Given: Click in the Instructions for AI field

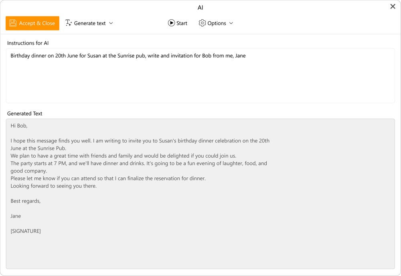Looking at the screenshot, I should click(200, 76).
